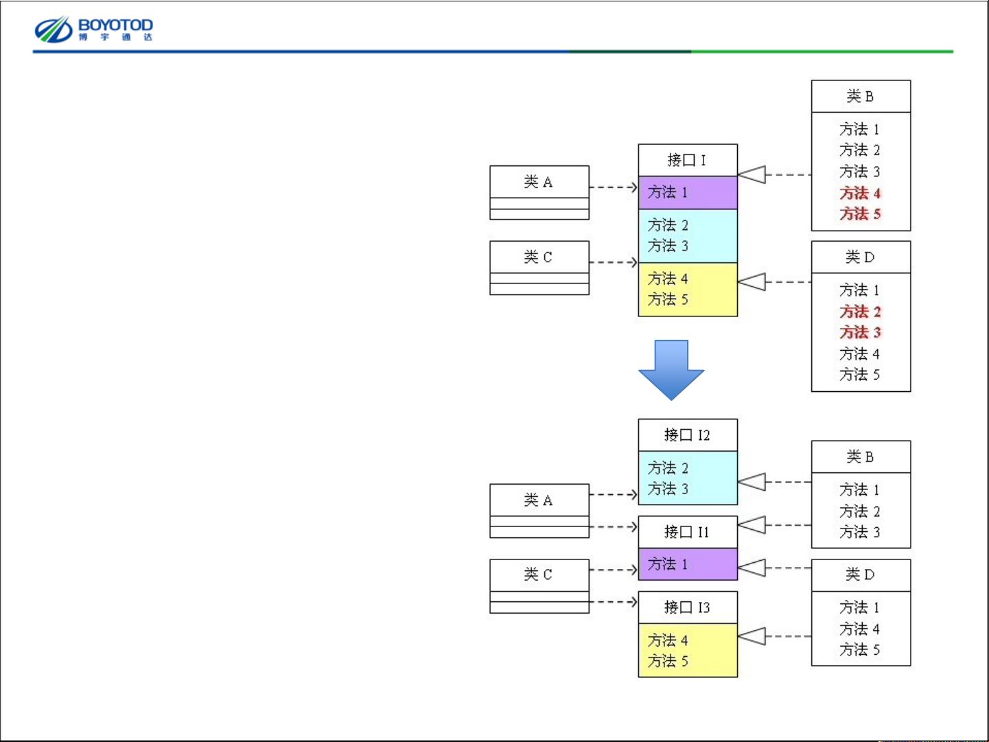
Task: Click the yellow 方法 4/方法 5 block in 接口 I
Action: click(688, 289)
